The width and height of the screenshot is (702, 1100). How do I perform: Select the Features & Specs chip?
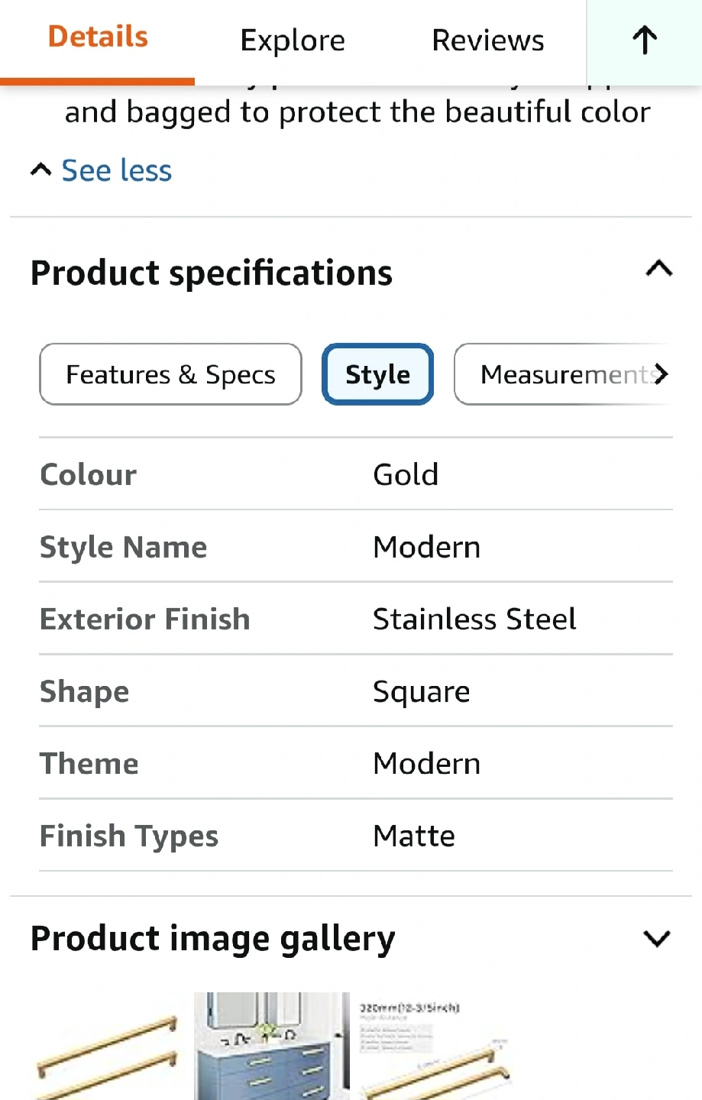click(x=170, y=374)
